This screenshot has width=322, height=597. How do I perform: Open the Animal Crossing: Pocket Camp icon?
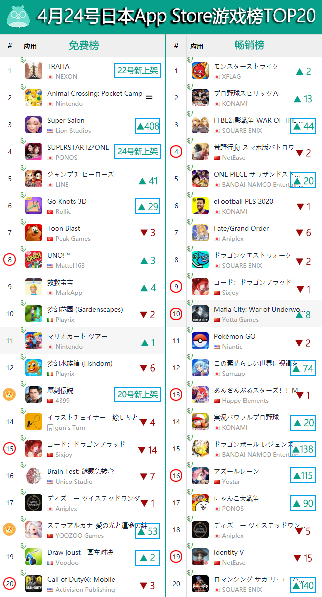[34, 98]
